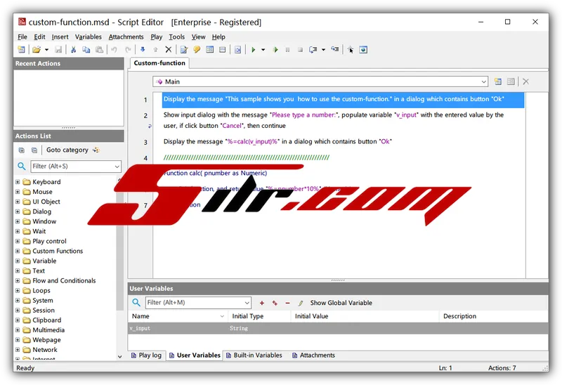Switch to the Play log tab

[x=146, y=355]
